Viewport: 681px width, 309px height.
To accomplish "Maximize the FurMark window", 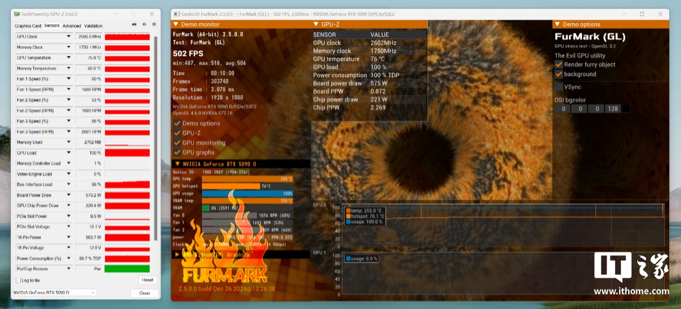I will (x=642, y=13).
